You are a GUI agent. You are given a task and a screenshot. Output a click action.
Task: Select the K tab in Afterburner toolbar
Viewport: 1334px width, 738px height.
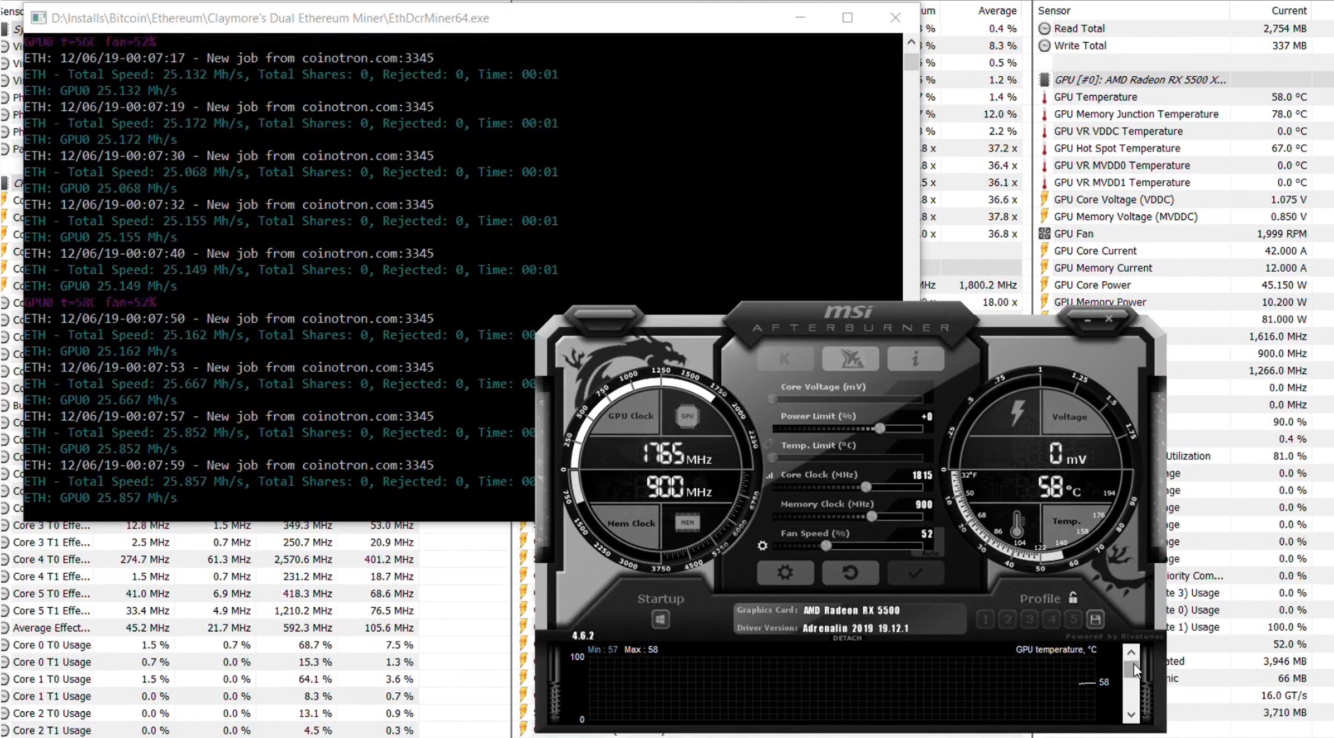[784, 357]
